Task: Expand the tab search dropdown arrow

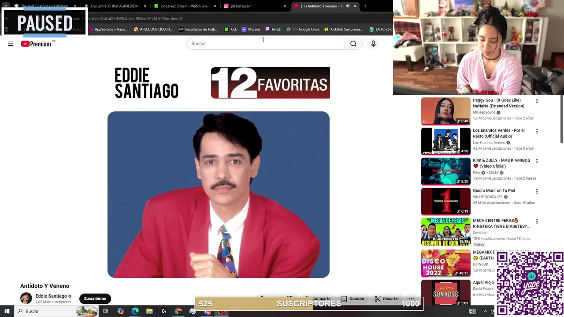Action: click(x=6, y=6)
